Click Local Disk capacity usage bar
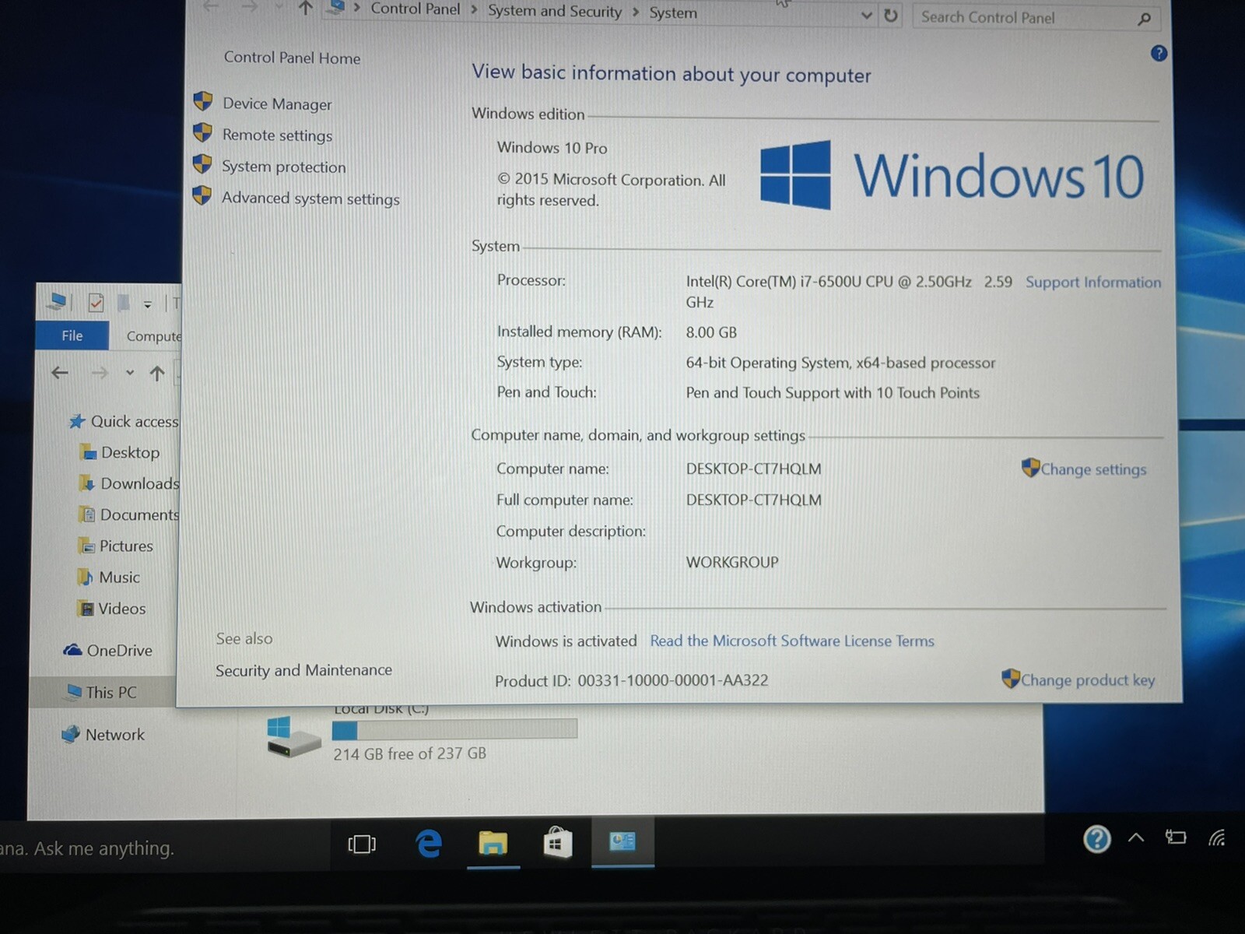 pos(454,729)
